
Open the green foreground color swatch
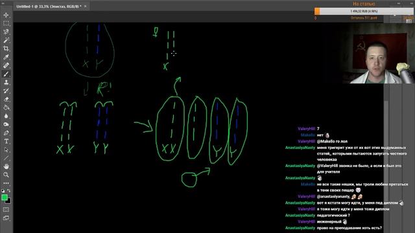pyautogui.click(x=4, y=197)
